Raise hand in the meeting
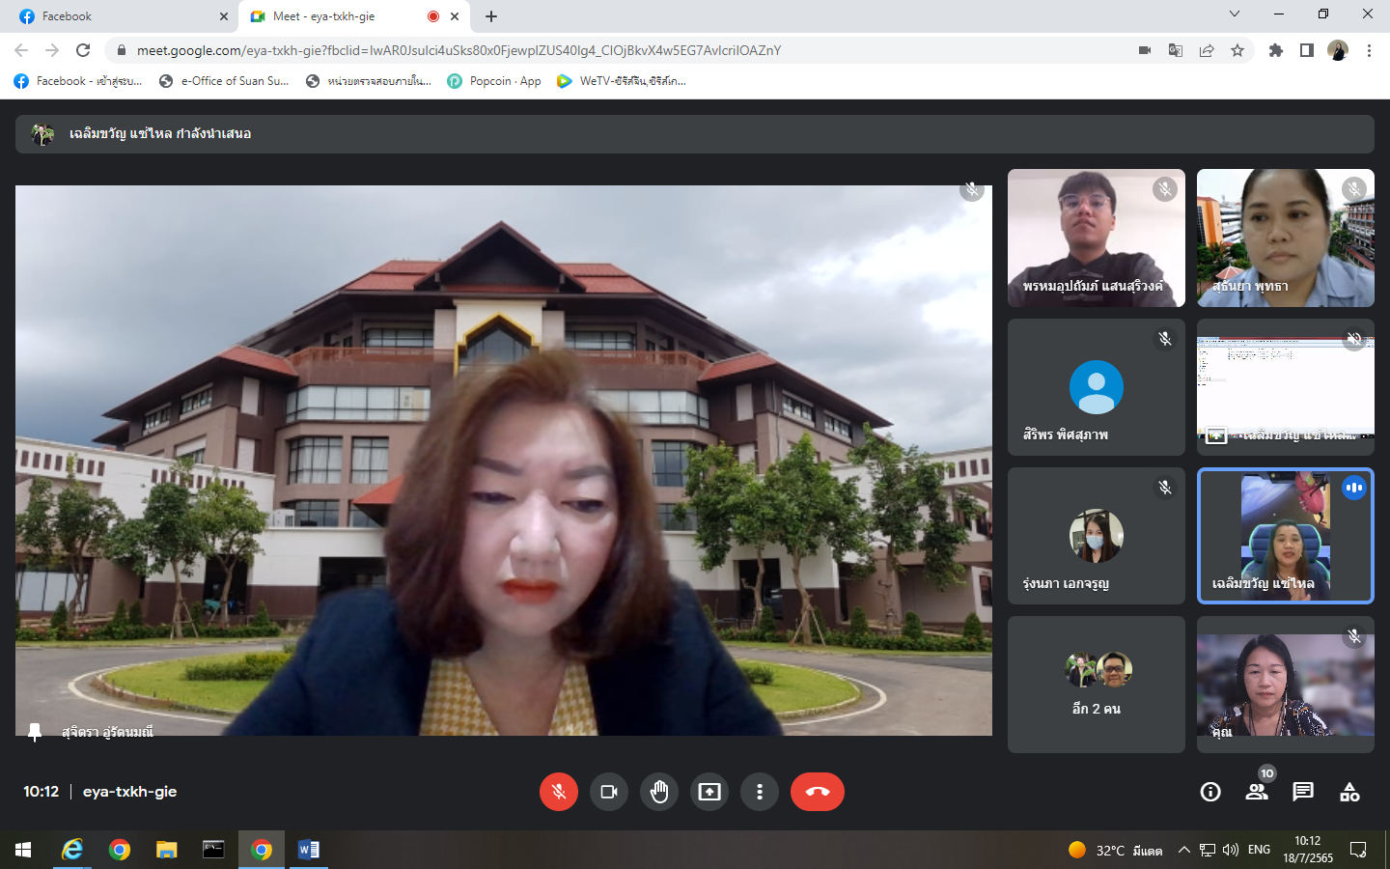The image size is (1390, 869). 659,792
